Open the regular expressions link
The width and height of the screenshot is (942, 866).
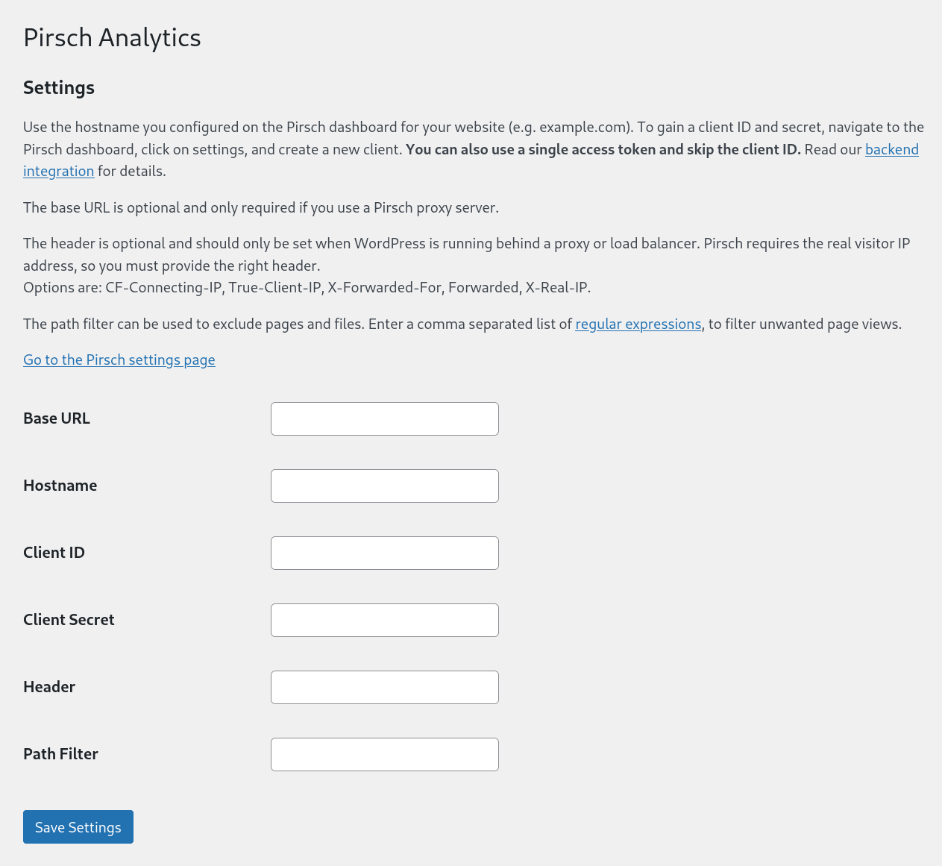pos(638,324)
